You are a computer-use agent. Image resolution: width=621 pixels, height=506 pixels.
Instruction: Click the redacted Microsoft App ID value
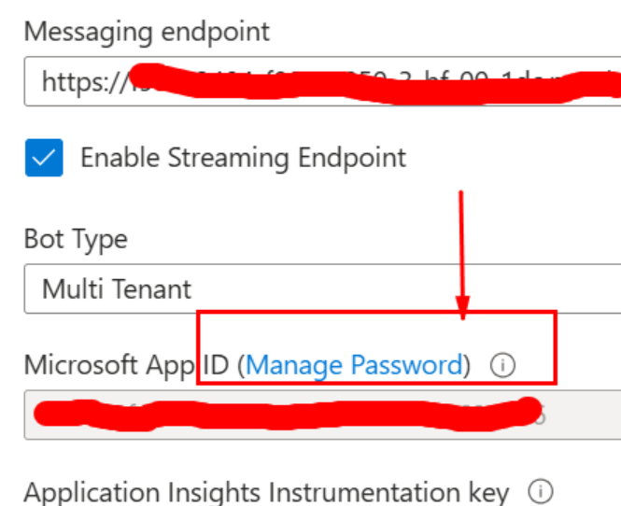pyautogui.click(x=288, y=414)
